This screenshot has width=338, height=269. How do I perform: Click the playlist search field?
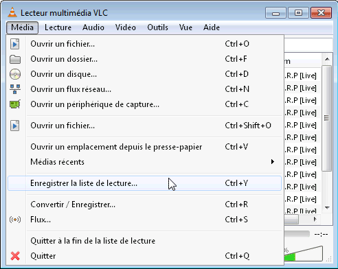[308, 44]
